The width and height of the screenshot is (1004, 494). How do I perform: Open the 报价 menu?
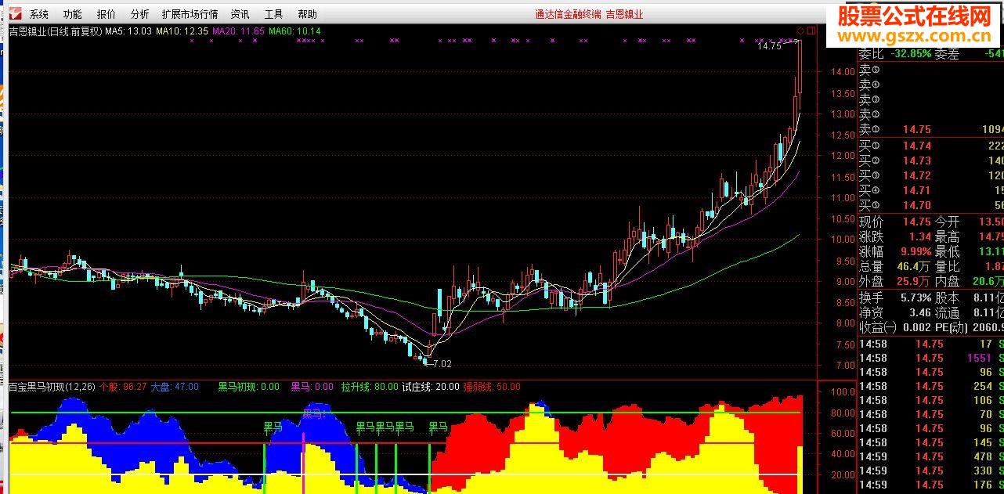tap(106, 14)
